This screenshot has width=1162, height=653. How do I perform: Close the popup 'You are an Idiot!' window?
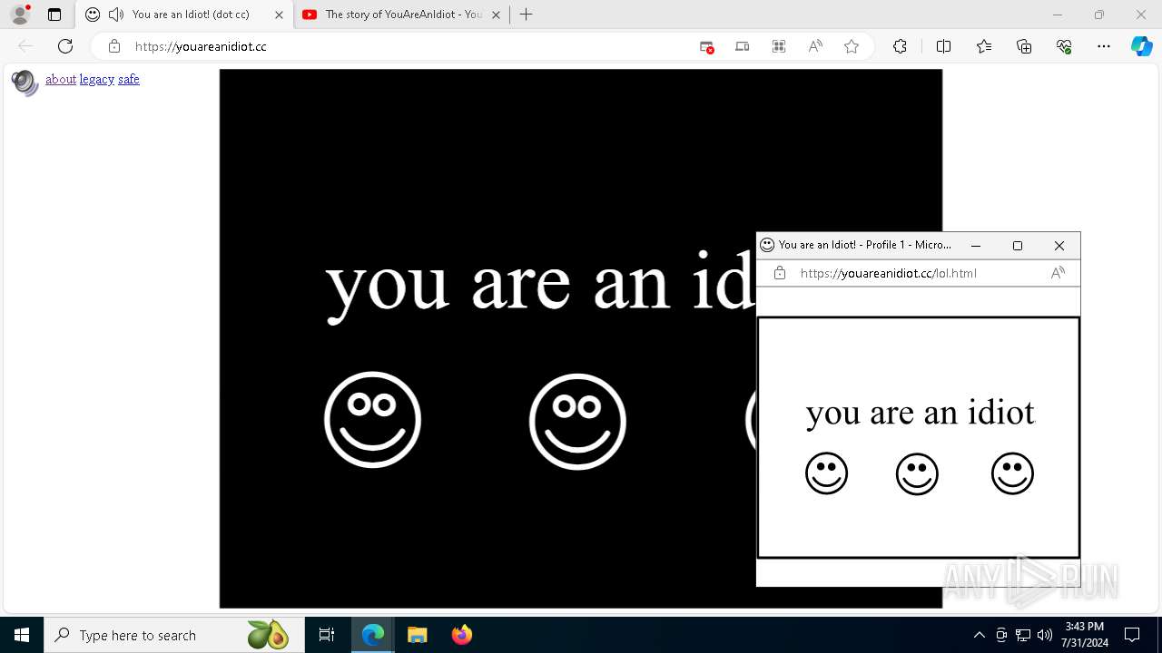tap(1059, 245)
